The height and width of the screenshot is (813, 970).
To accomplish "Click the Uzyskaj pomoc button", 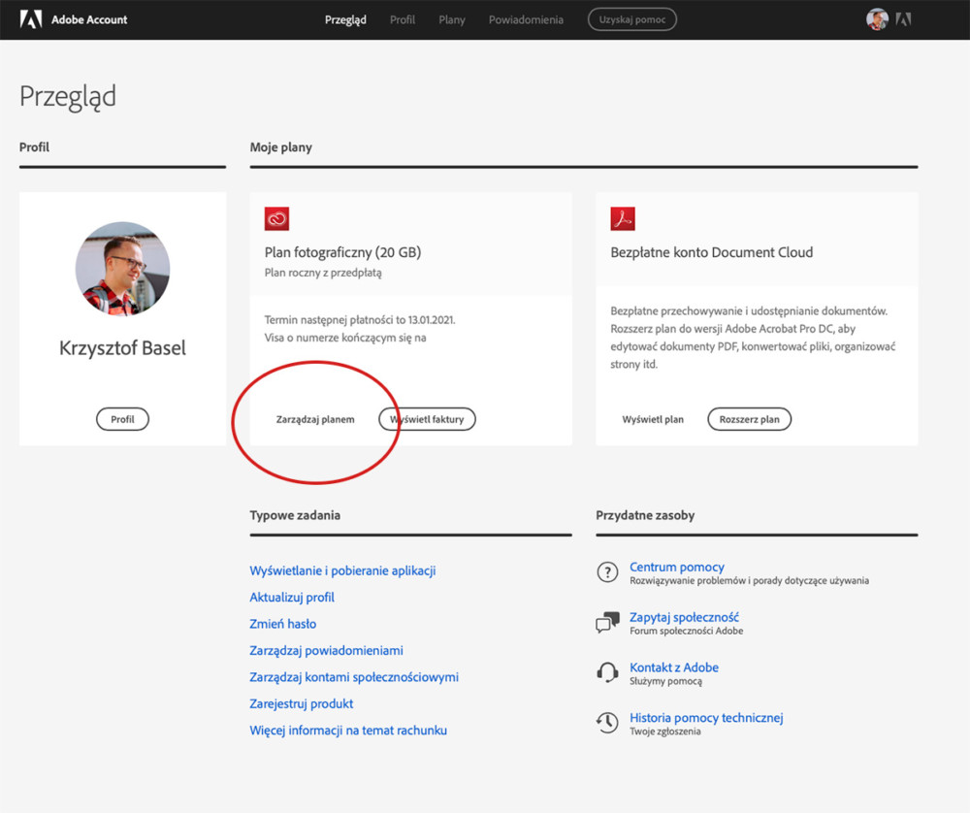I will point(632,19).
